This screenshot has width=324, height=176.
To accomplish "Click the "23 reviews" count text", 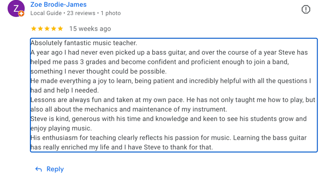I will pos(81,13).
